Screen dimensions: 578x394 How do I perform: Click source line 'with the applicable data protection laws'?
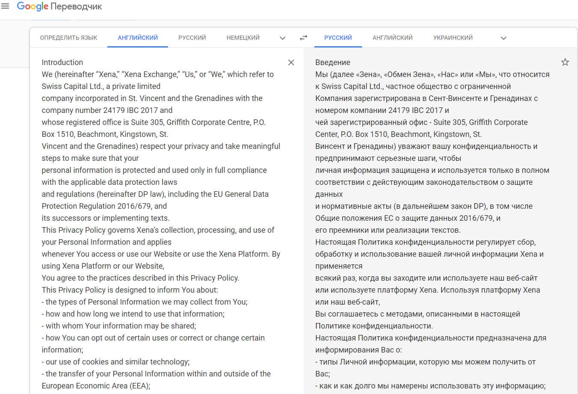point(109,182)
